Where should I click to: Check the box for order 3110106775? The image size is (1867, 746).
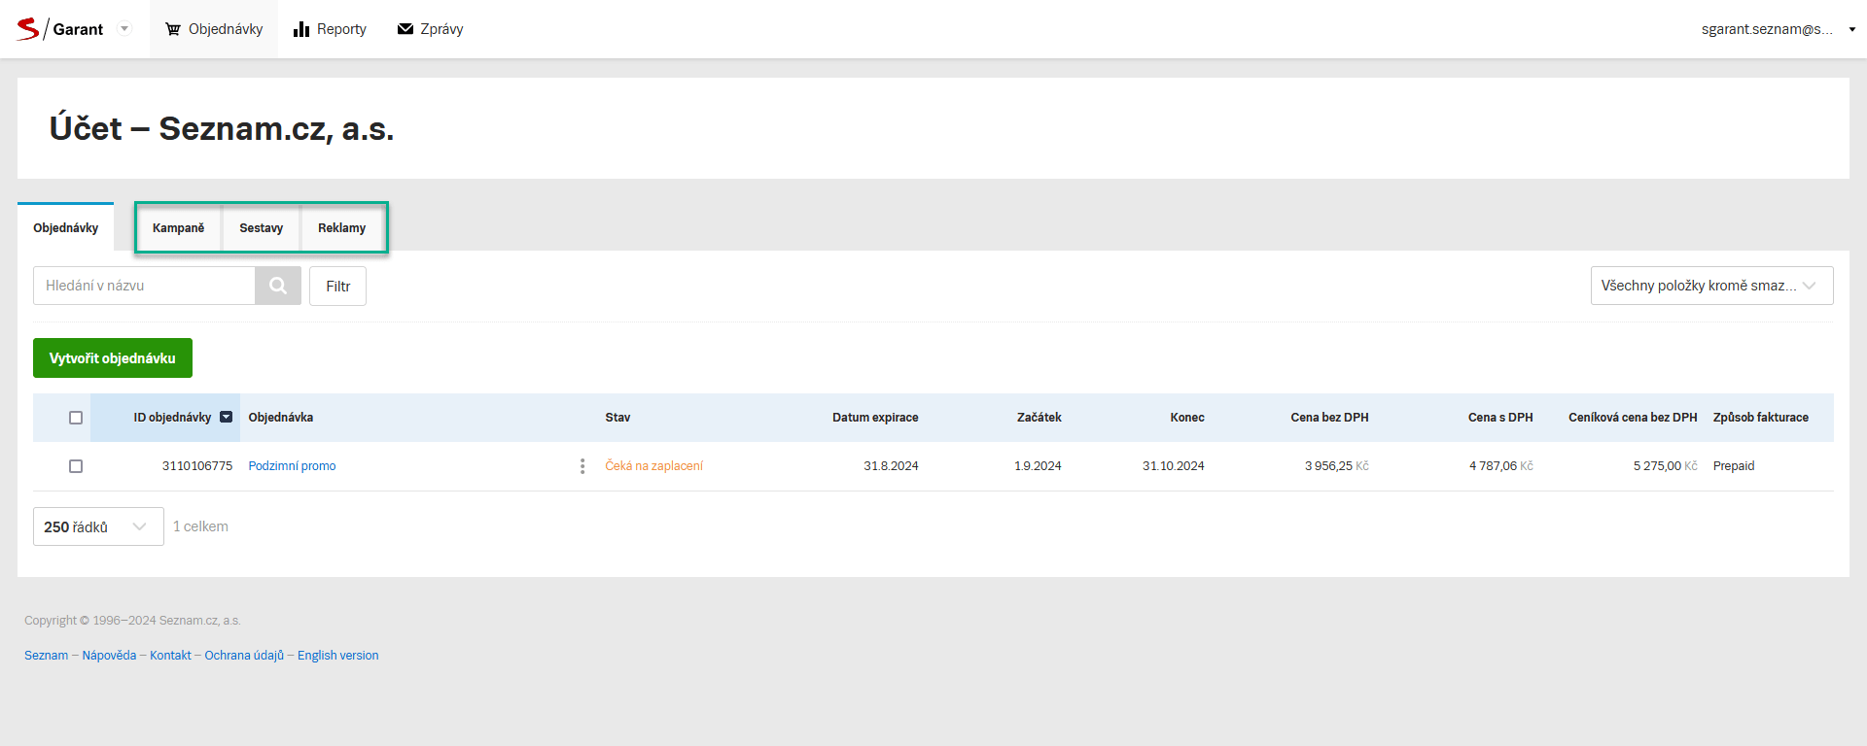[76, 466]
